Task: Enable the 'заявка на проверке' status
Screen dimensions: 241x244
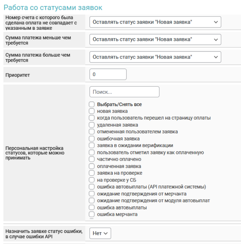Action: tap(92, 173)
